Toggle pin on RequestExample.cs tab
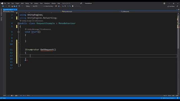 click(15, 10)
